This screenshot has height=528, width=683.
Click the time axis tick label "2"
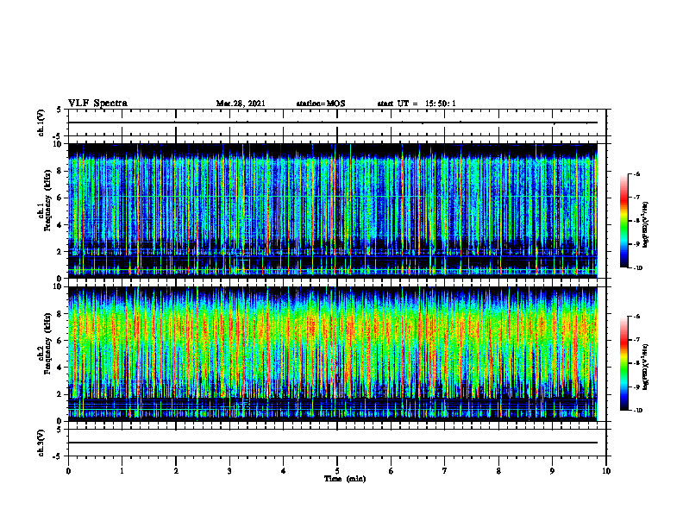[x=176, y=471]
